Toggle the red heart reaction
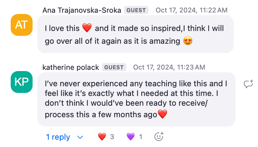This screenshot has height=147, width=258. pos(102,137)
